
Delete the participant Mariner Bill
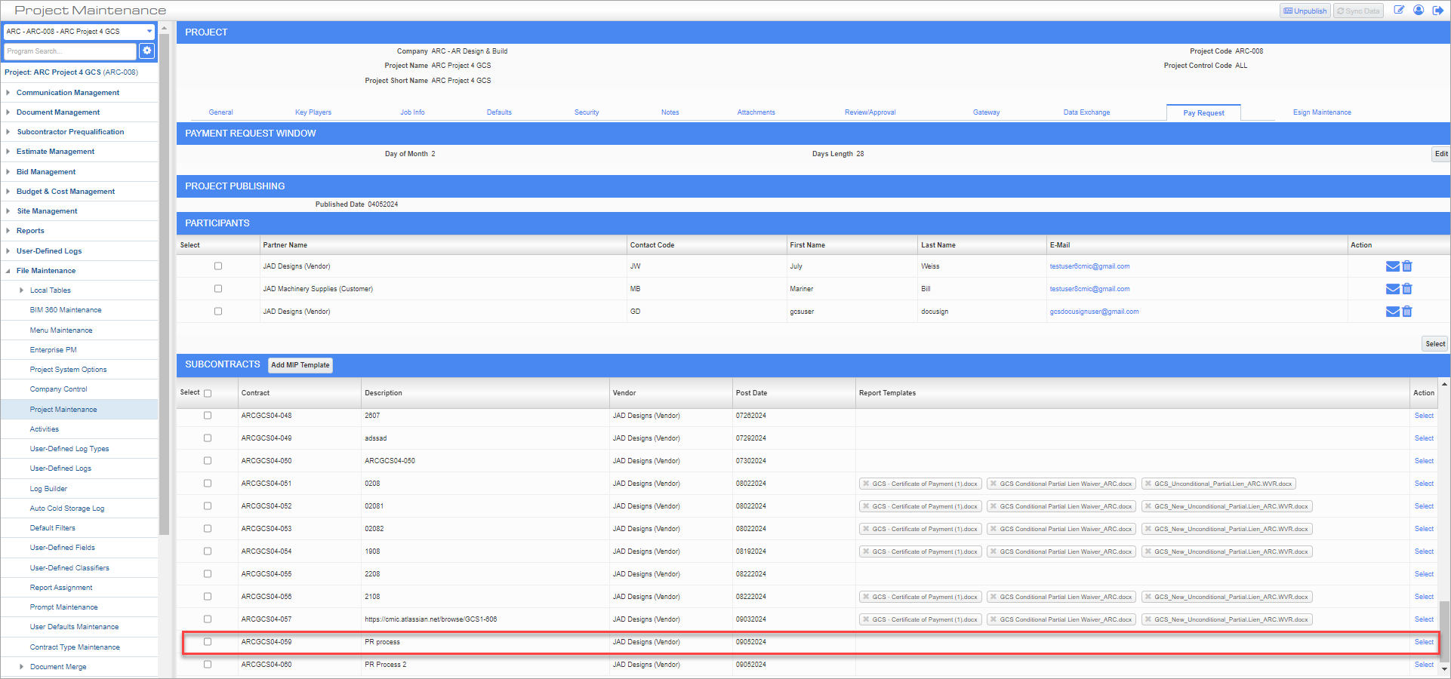1407,289
